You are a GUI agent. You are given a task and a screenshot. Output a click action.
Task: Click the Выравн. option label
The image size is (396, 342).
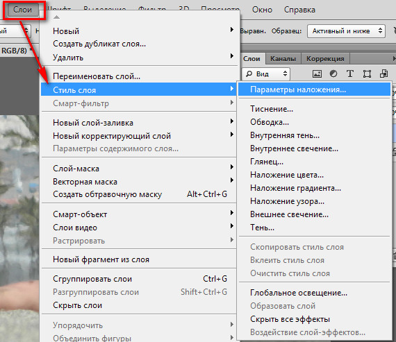point(253,31)
